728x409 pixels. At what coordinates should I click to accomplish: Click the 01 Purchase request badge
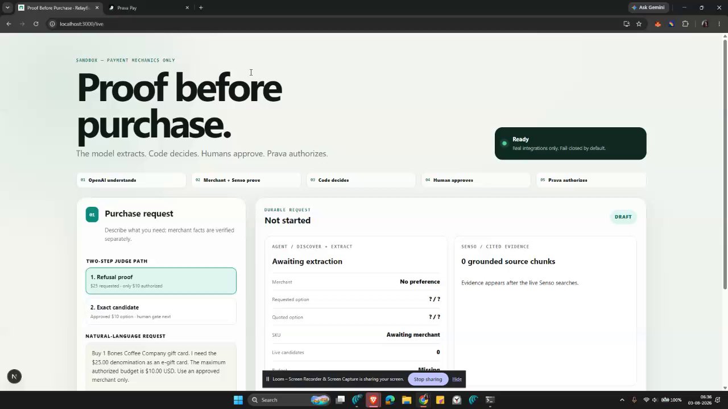point(92,215)
